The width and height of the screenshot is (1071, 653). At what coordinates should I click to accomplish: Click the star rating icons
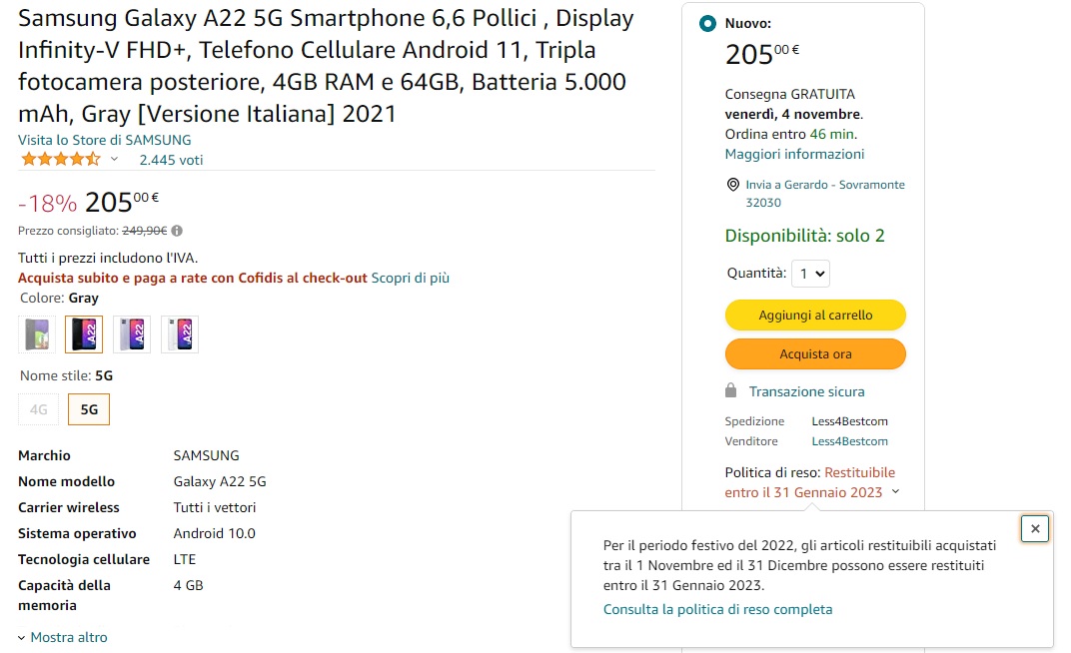60,160
